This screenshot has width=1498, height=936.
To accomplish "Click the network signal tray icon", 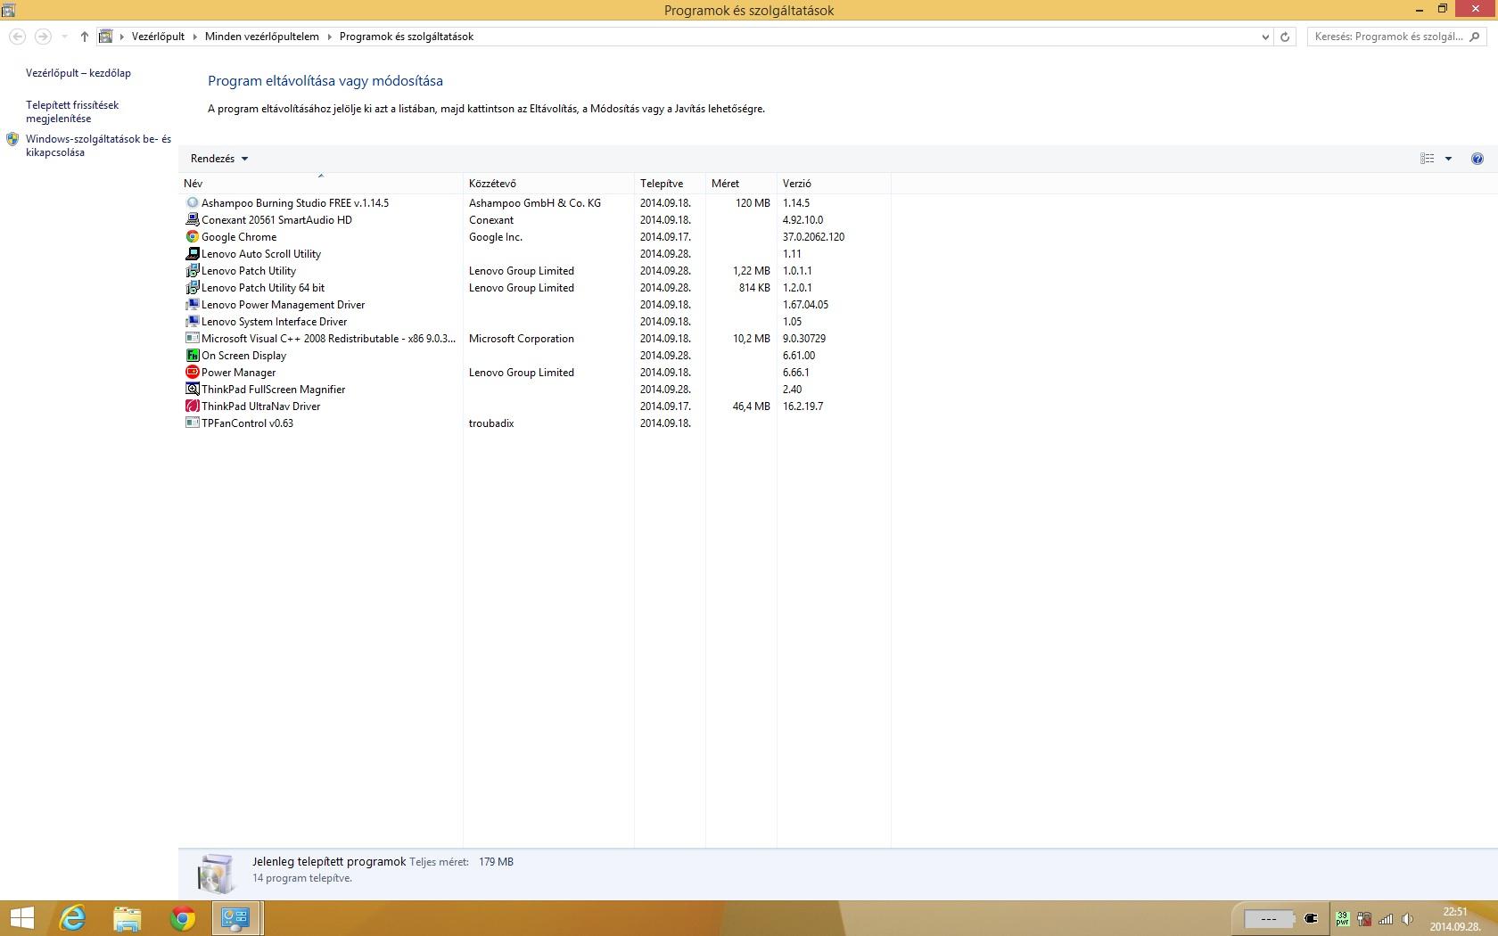I will click(x=1386, y=919).
